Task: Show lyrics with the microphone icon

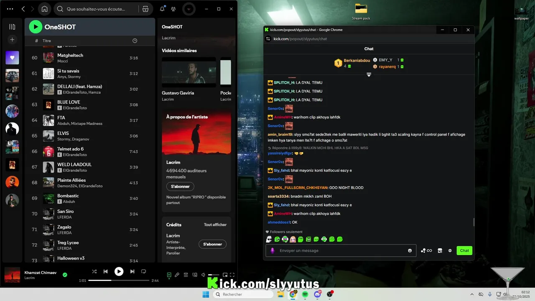Action: pos(177,275)
